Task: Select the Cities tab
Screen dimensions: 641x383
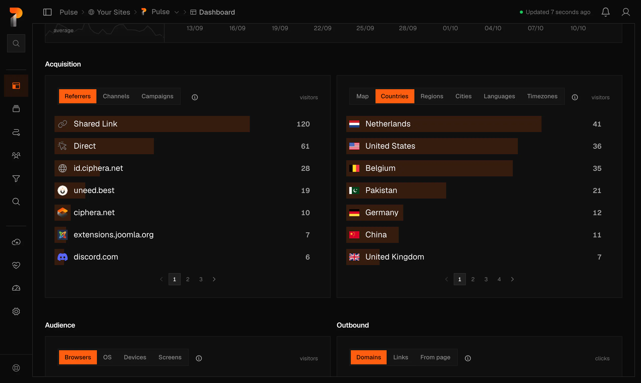Action: 463,96
